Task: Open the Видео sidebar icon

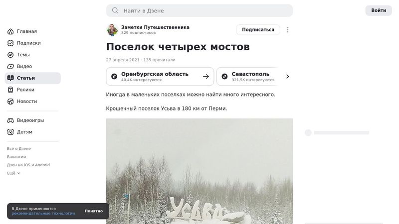Action: 10,67
